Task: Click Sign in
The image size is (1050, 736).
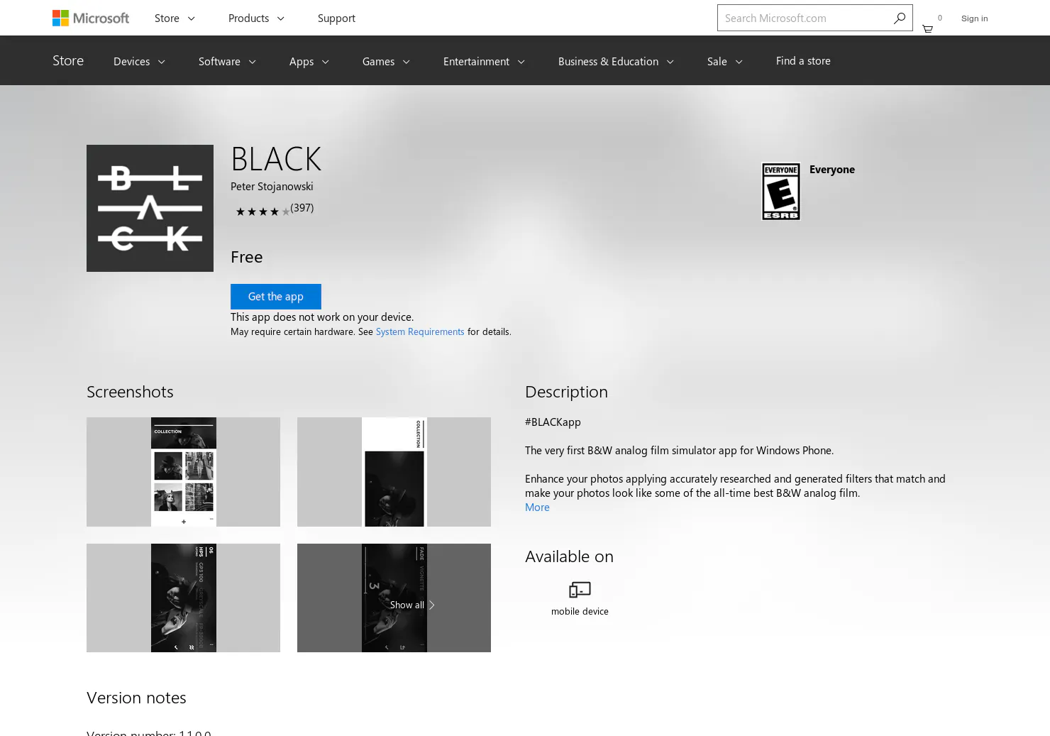Action: coord(974,18)
